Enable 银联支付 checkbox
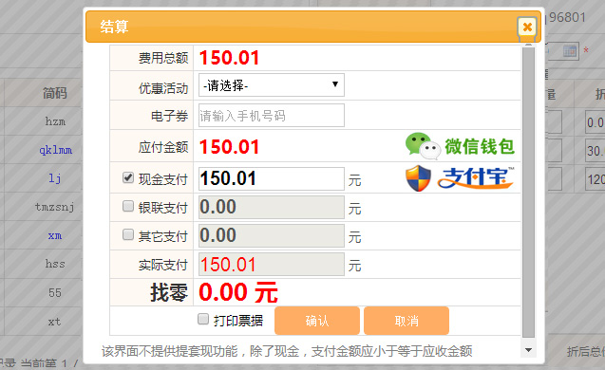Screen dimensions: 605x370 (x=128, y=206)
